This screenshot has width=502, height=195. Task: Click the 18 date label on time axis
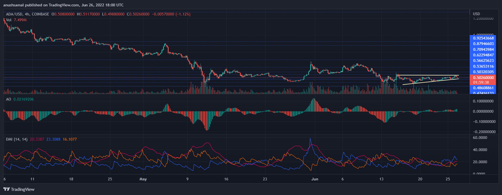(x=71, y=179)
